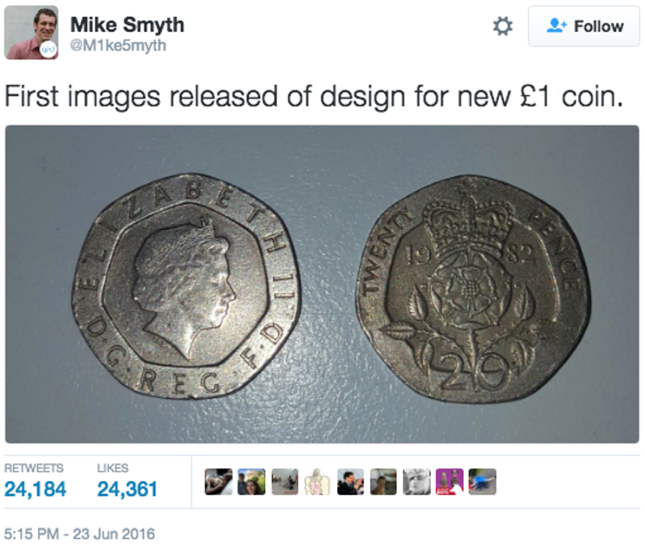Open fifth liker avatar of man in suit

350,482
